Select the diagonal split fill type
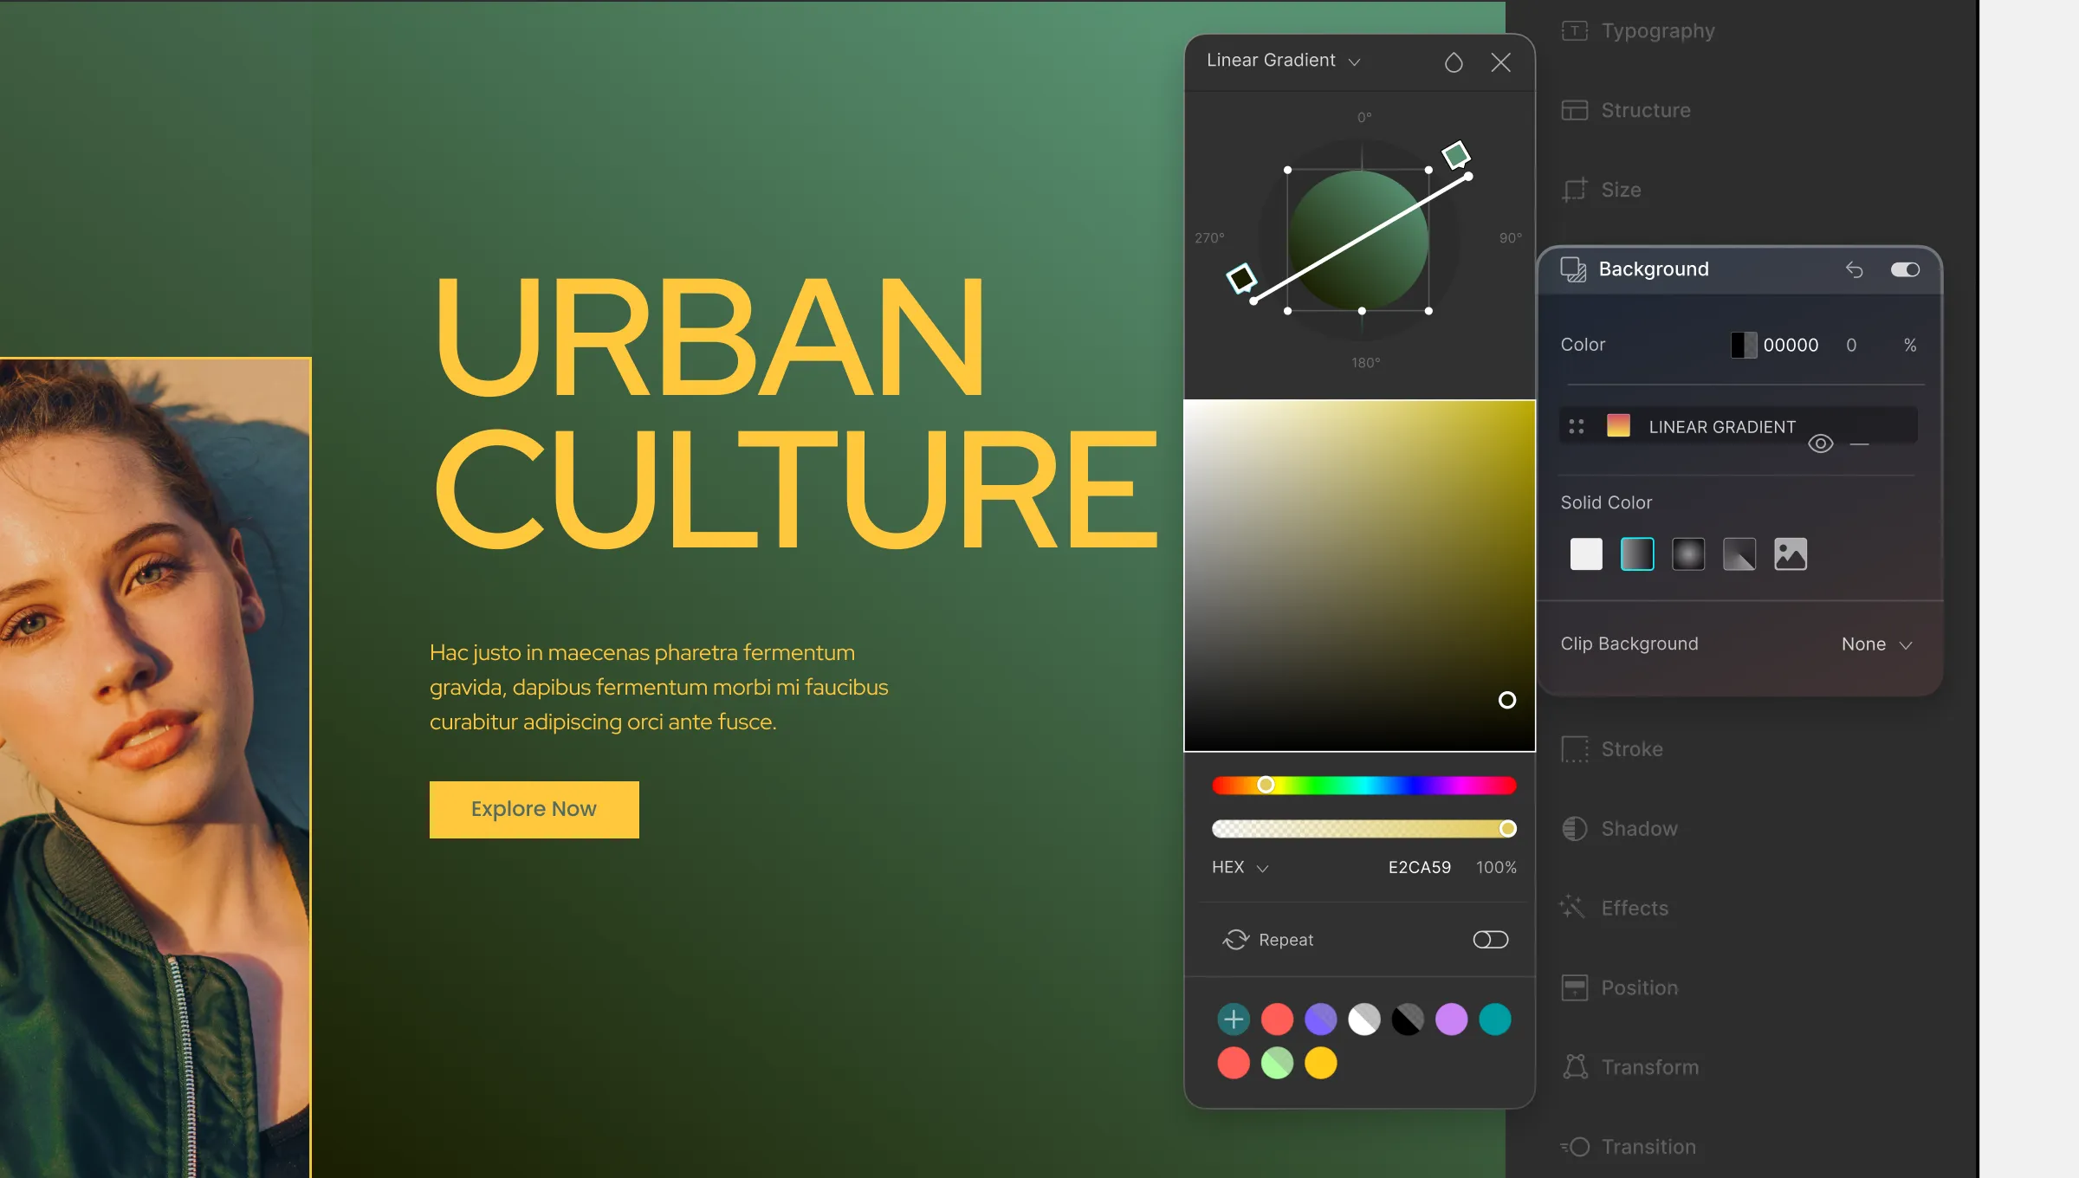 [1739, 554]
